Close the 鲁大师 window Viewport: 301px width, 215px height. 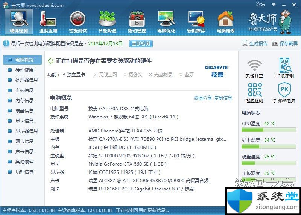294,5
